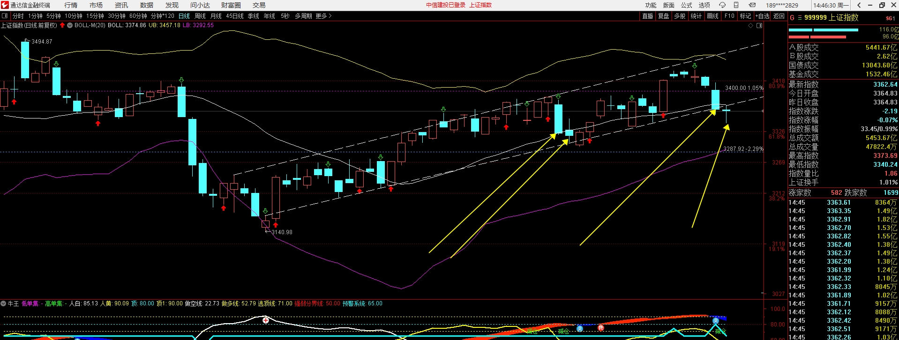Switch to 5秒 period
Viewport: 899px width, 340px height.
coord(285,16)
